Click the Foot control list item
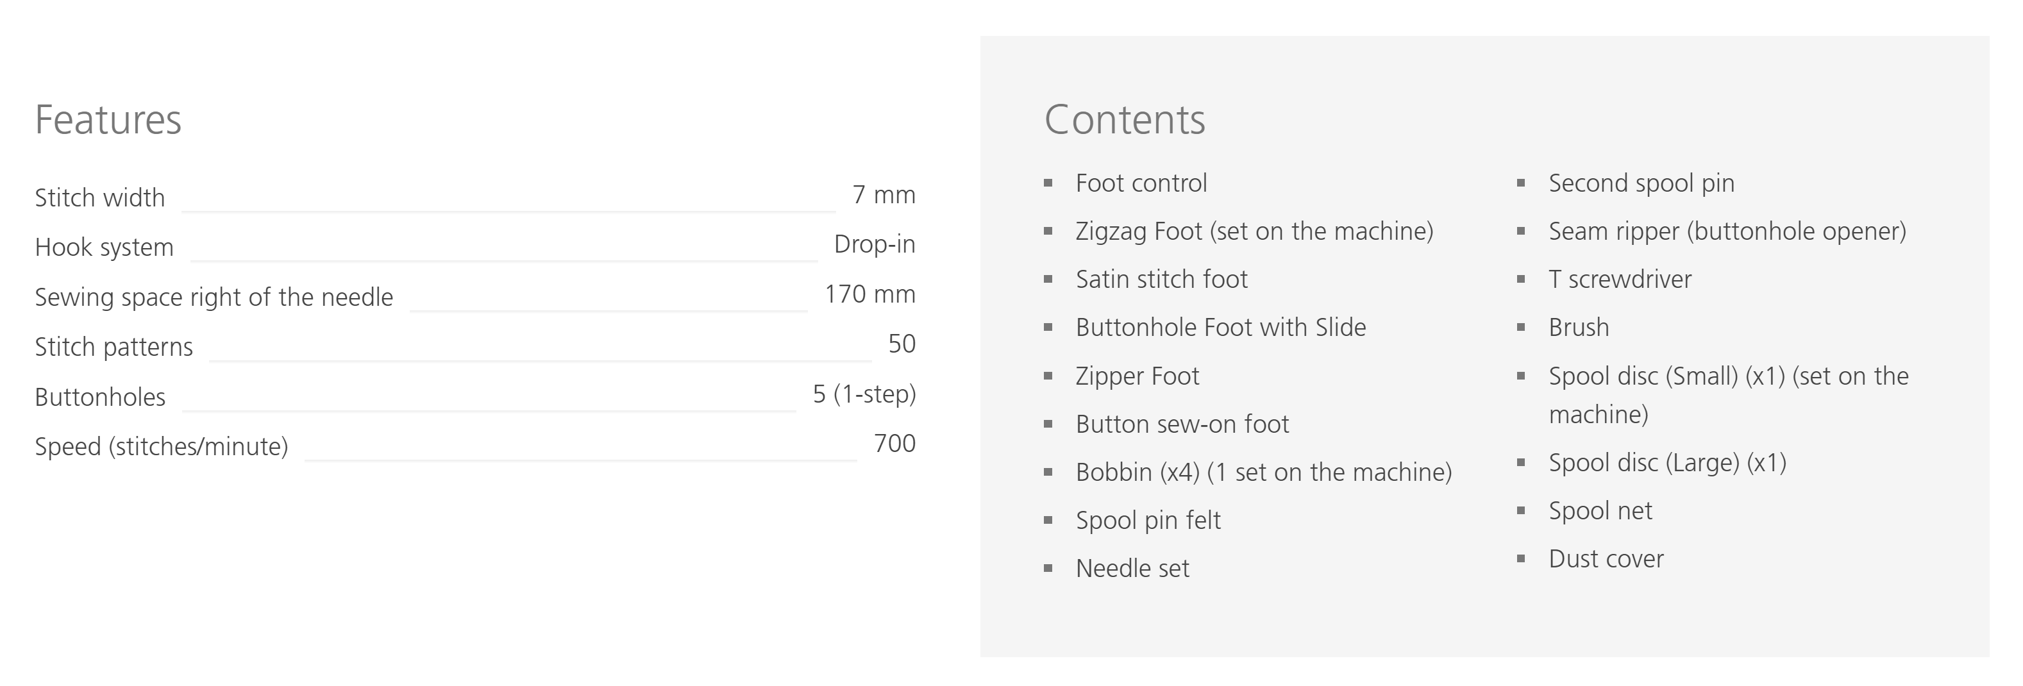 1140,183
